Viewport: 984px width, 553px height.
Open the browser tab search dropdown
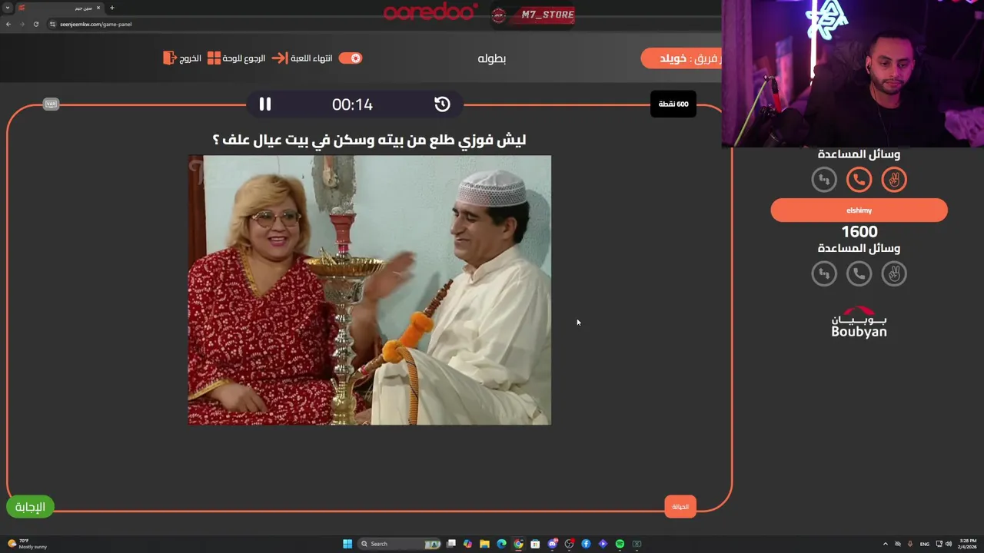pos(8,8)
